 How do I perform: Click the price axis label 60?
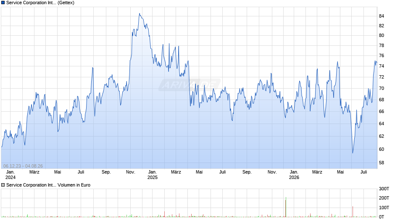(382, 150)
